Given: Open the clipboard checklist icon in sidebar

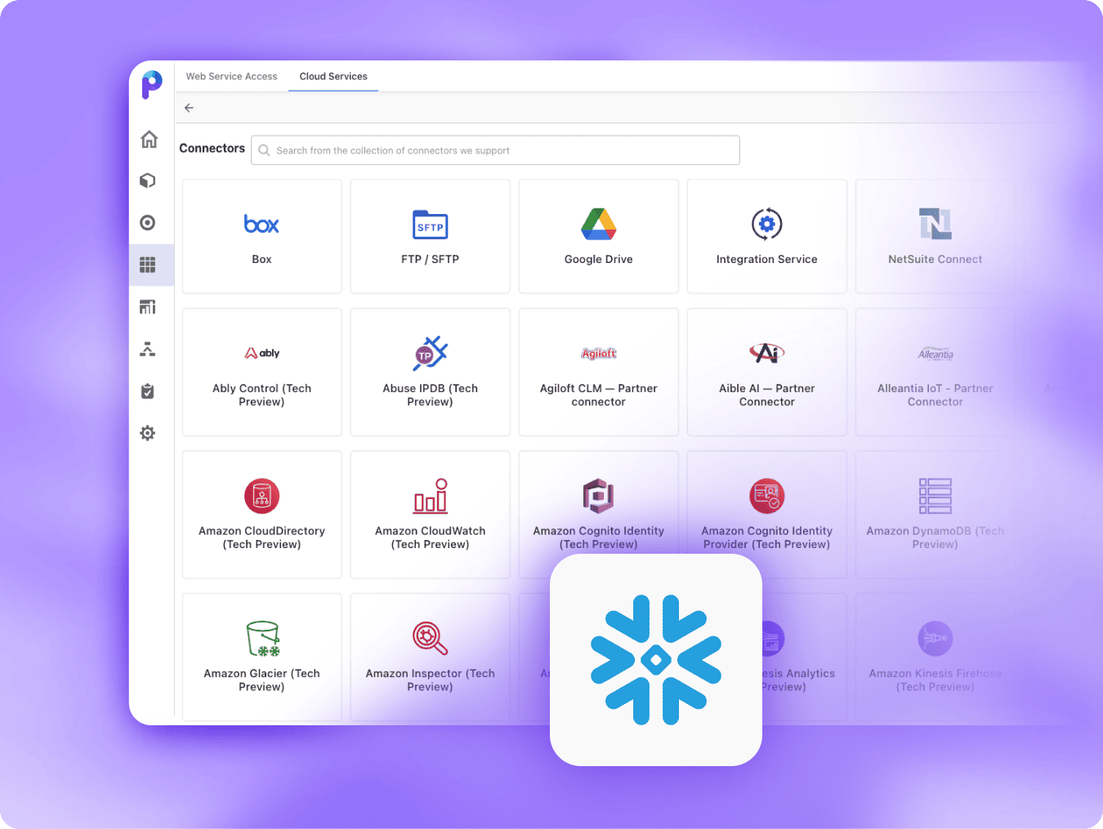Looking at the screenshot, I should pos(148,391).
